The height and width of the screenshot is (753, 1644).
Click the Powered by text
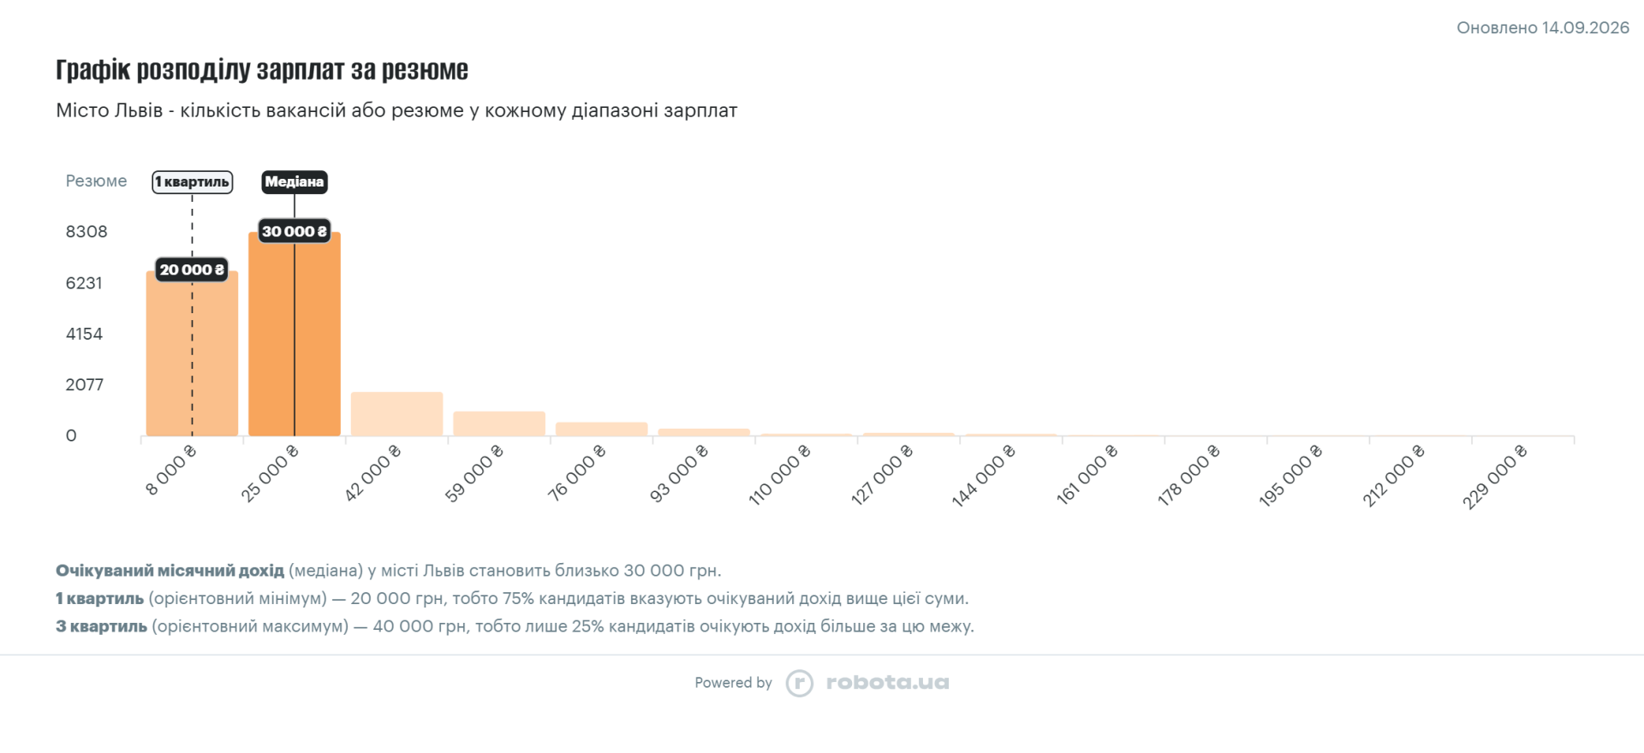[733, 683]
